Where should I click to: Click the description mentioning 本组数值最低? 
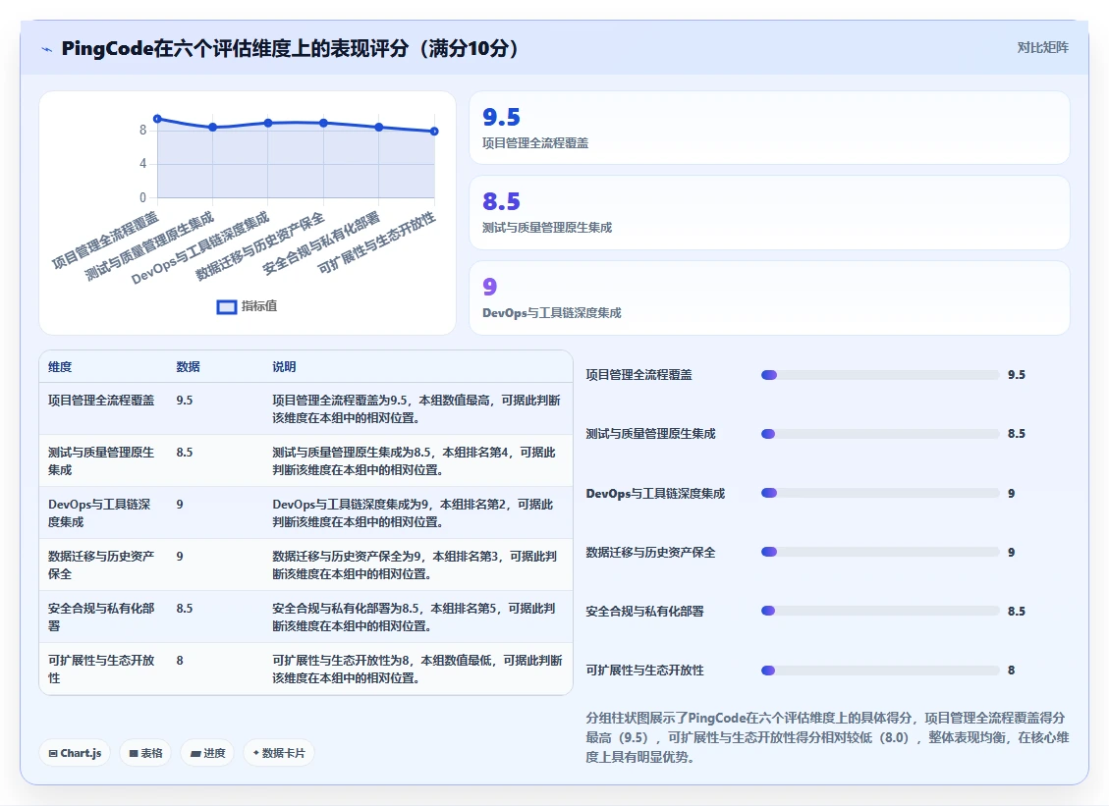click(417, 669)
